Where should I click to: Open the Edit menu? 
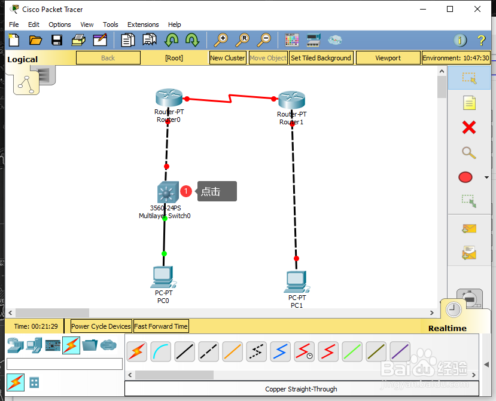tap(34, 25)
